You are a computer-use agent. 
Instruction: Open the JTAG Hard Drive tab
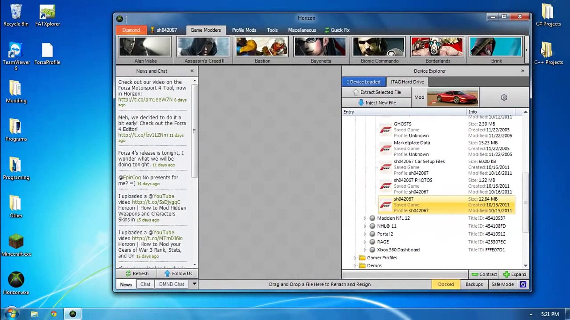point(407,82)
